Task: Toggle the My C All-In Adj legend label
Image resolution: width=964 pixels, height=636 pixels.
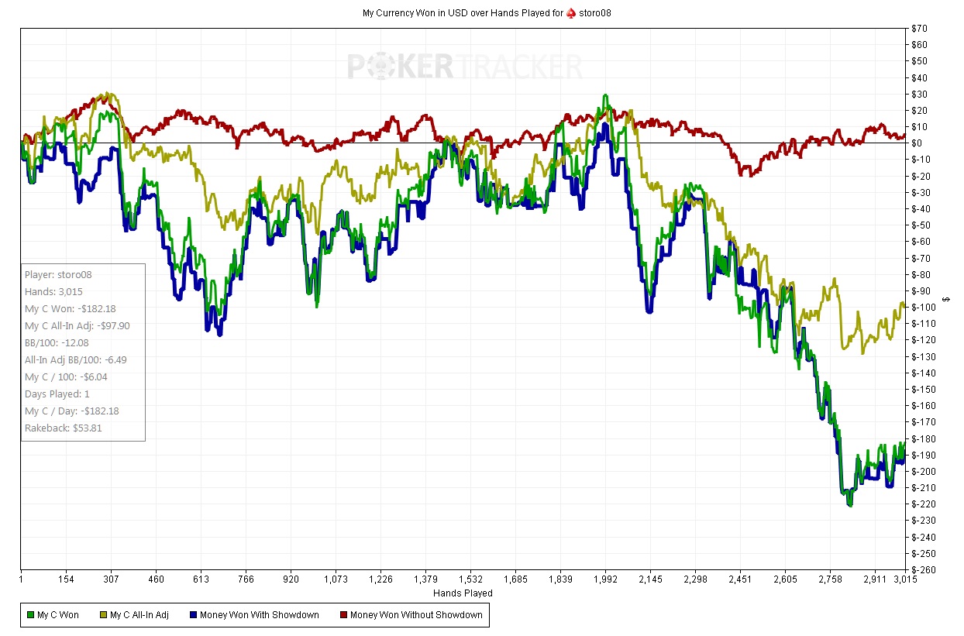Action: coord(139,615)
